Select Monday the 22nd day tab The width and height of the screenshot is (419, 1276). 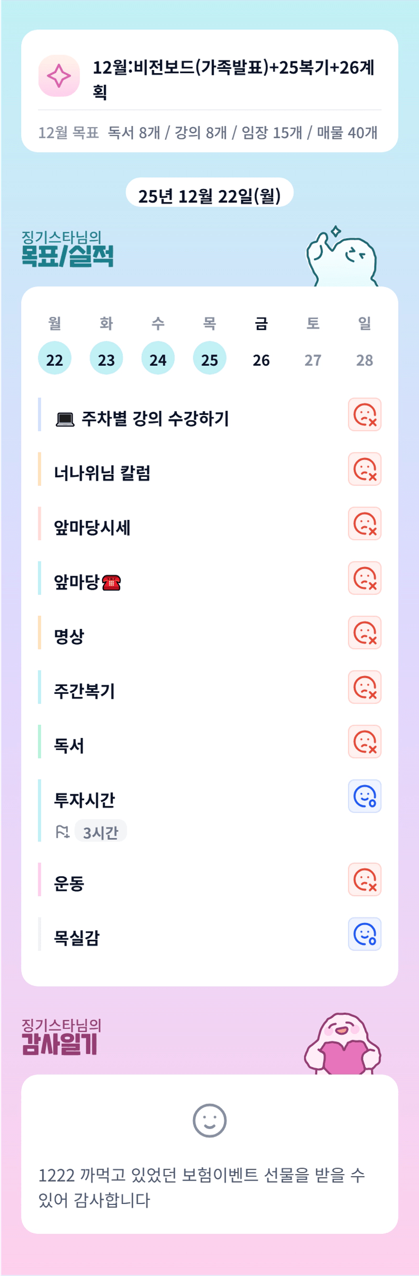[x=55, y=358]
